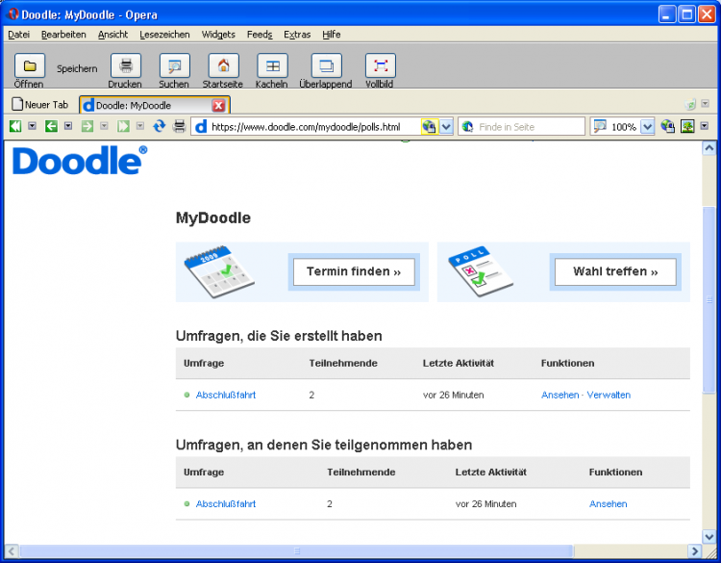Open the Ansicht menu

(x=112, y=35)
